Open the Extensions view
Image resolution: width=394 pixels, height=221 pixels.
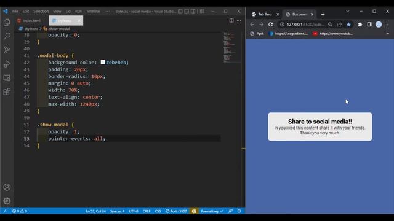(7, 91)
